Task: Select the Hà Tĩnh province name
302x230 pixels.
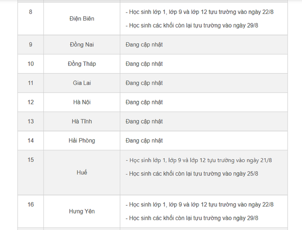Action: [x=81, y=121]
